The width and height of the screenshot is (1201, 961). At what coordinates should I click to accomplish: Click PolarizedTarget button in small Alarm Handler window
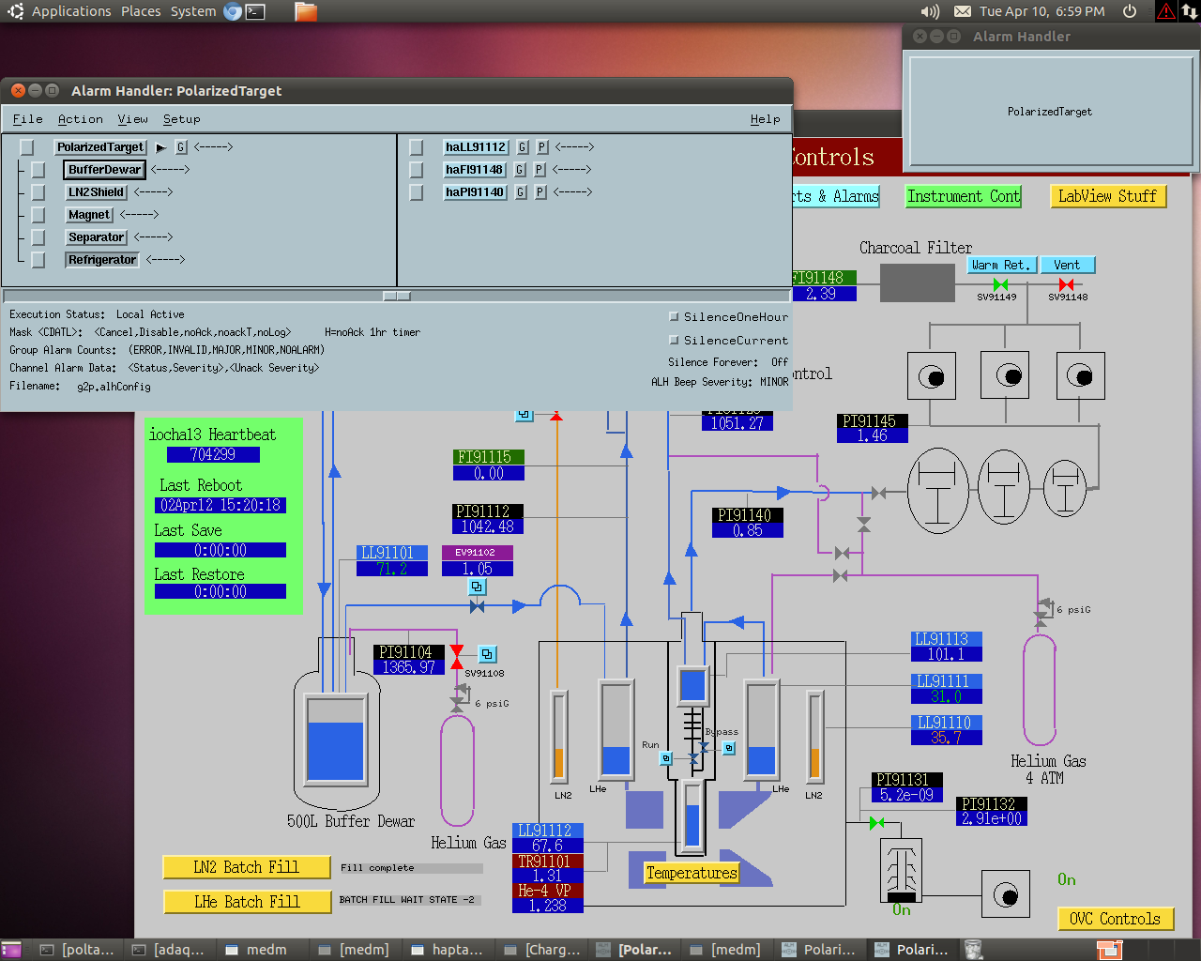coord(1050,111)
